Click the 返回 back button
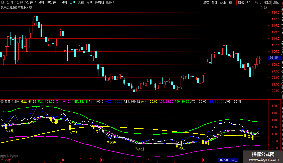The image size is (283, 163). [276, 2]
